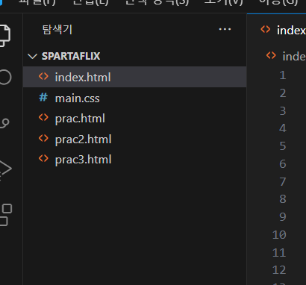Open the Search view in activity bar

tap(5, 78)
